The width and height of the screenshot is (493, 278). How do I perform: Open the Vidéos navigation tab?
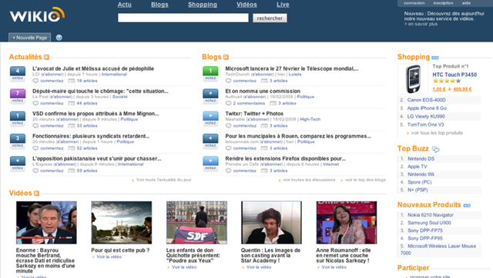pos(246,5)
